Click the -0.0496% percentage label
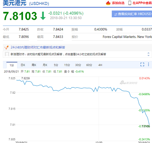This screenshot has width=152, height=143. point(144,94)
